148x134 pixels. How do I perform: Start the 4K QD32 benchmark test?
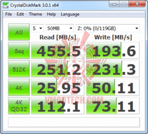pyautogui.click(x=19, y=106)
